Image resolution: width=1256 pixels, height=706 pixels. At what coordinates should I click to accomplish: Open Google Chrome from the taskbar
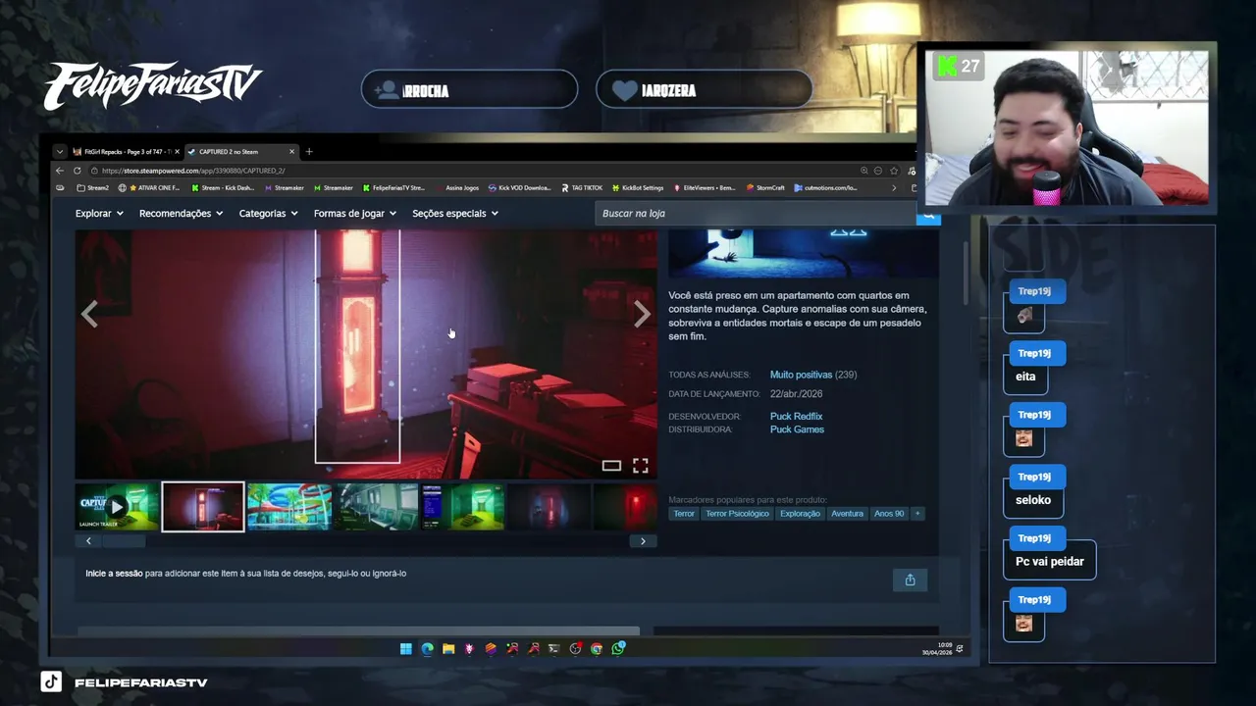point(597,648)
